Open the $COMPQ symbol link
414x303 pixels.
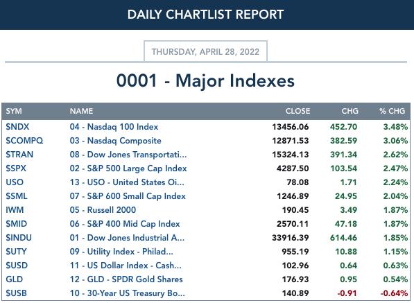click(24, 141)
